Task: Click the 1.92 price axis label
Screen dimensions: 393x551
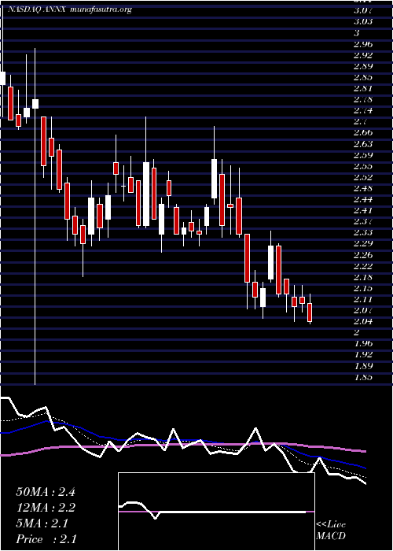Action: tap(364, 354)
